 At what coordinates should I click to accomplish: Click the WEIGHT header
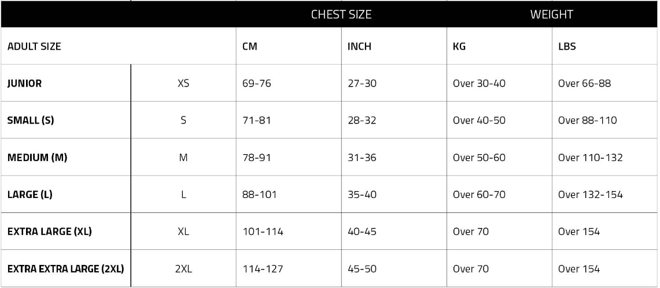pos(551,14)
